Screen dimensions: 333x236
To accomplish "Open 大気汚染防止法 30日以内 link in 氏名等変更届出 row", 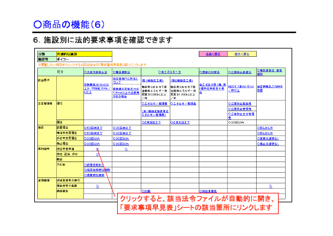I will click(x=92, y=138).
